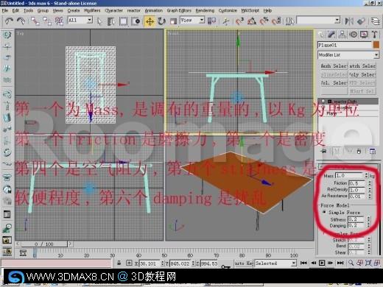Screen dimensions: 383x287
Task: Click Next Frame playback button
Action: pos(331,263)
